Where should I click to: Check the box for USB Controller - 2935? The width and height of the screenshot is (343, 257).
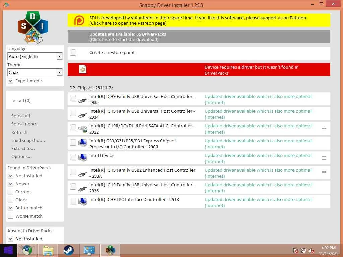(x=73, y=98)
